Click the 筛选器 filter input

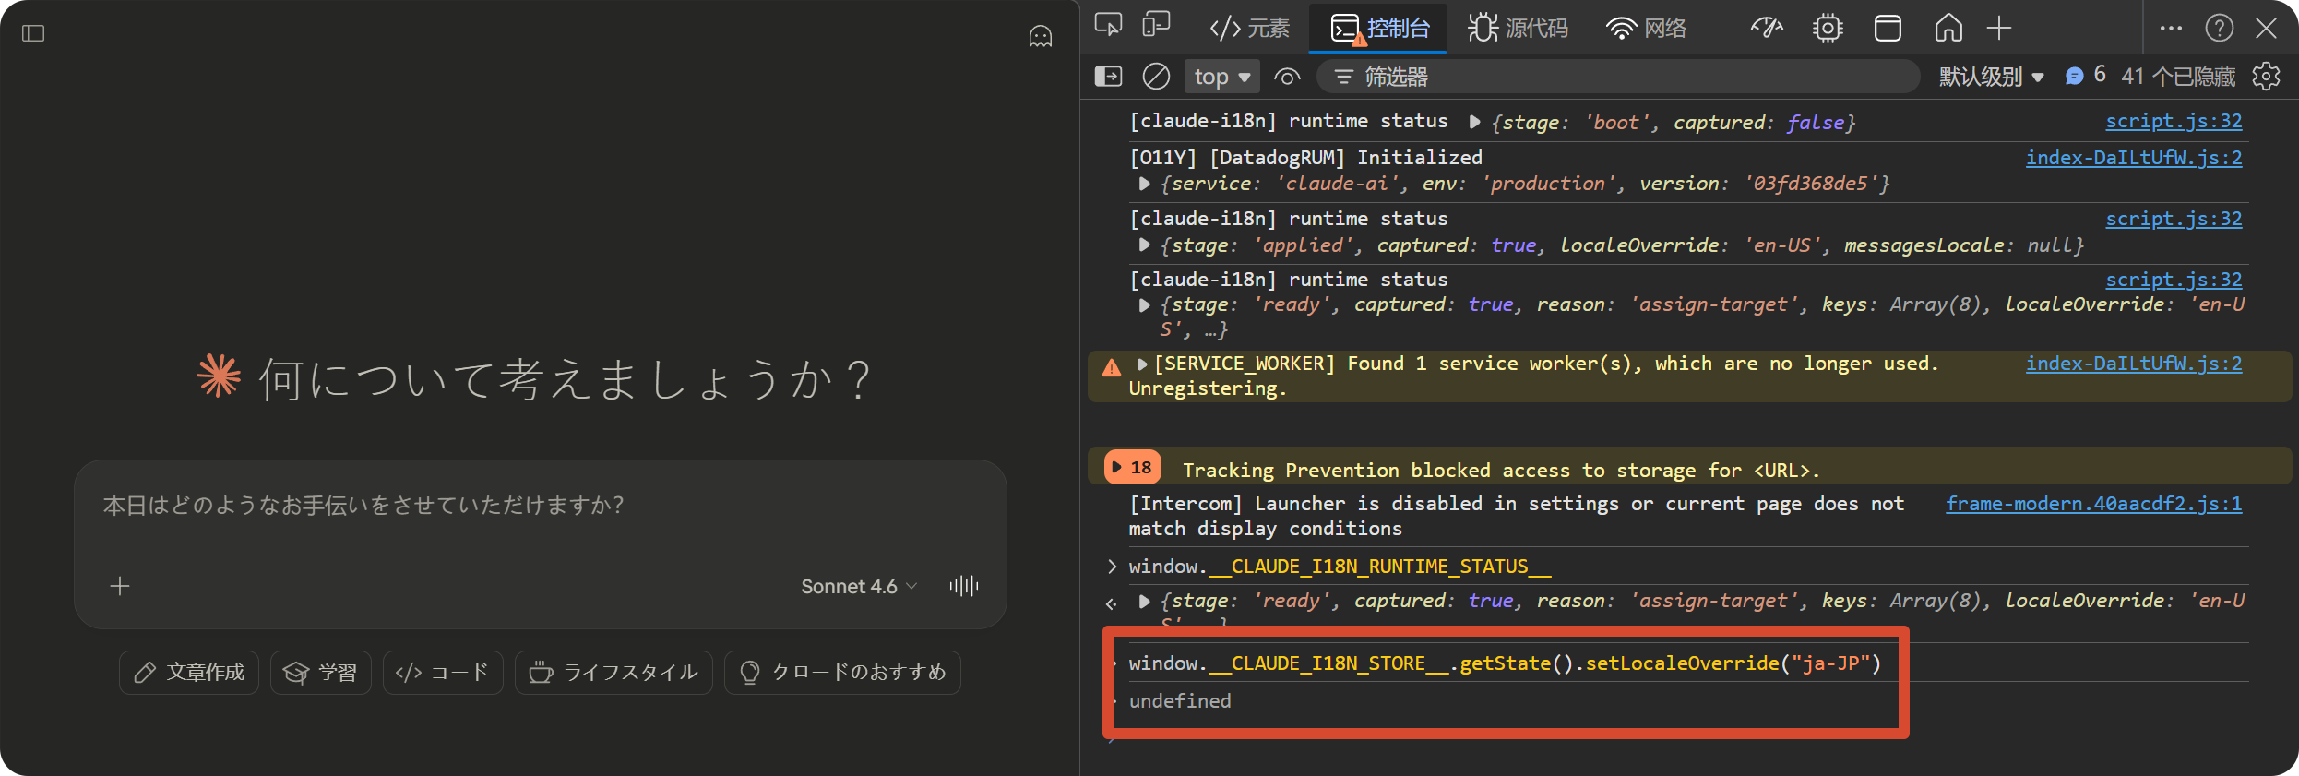click(x=1618, y=77)
